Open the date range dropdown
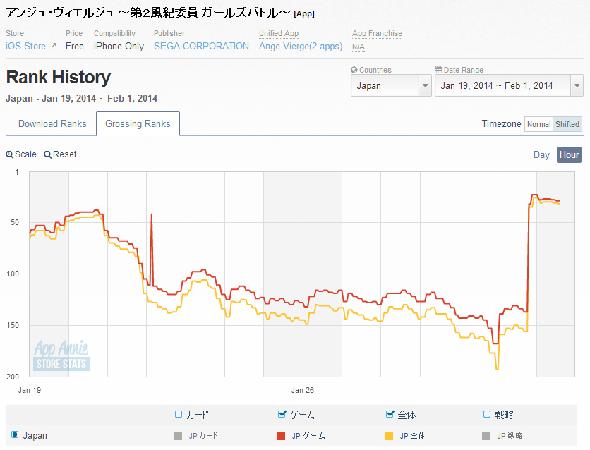The height and width of the screenshot is (450, 590). pyautogui.click(x=508, y=86)
